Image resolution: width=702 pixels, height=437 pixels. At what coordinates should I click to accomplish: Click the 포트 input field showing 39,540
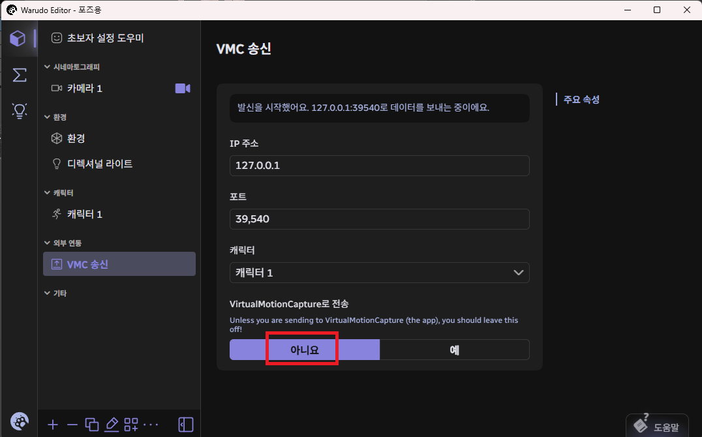click(380, 219)
